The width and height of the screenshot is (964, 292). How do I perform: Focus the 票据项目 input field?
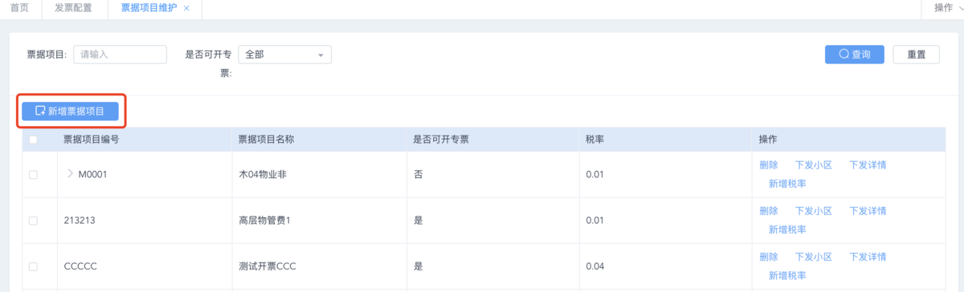pos(120,55)
